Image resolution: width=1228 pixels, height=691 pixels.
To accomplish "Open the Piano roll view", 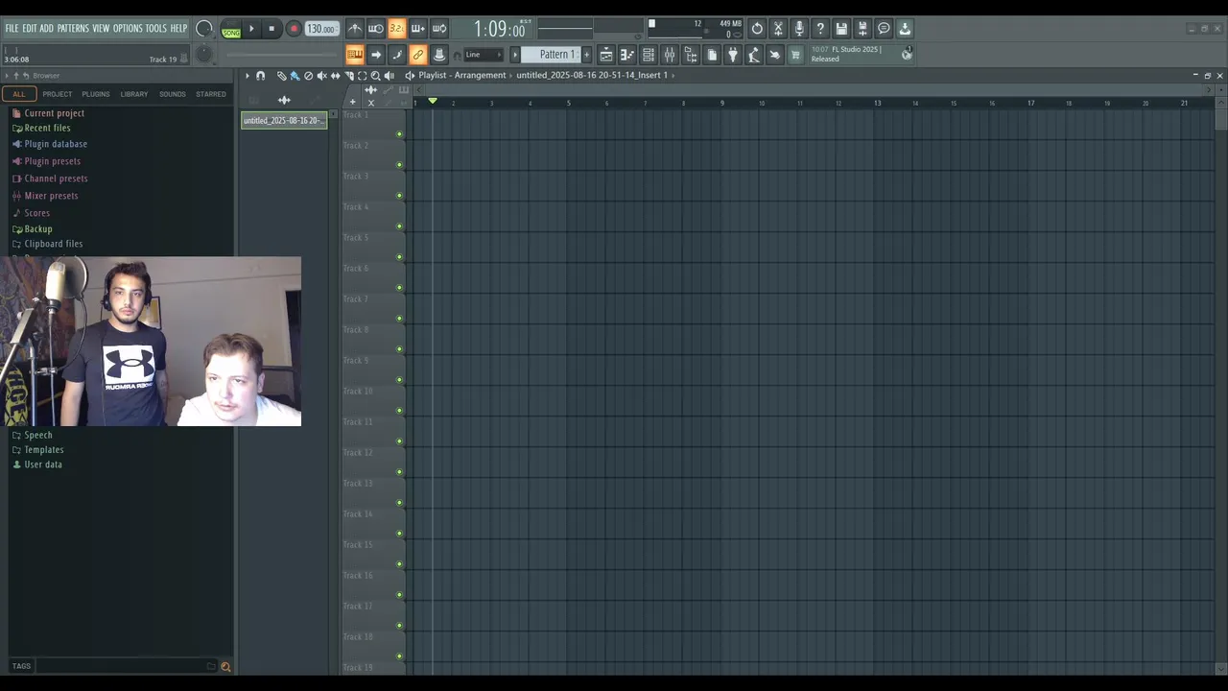I will click(627, 55).
